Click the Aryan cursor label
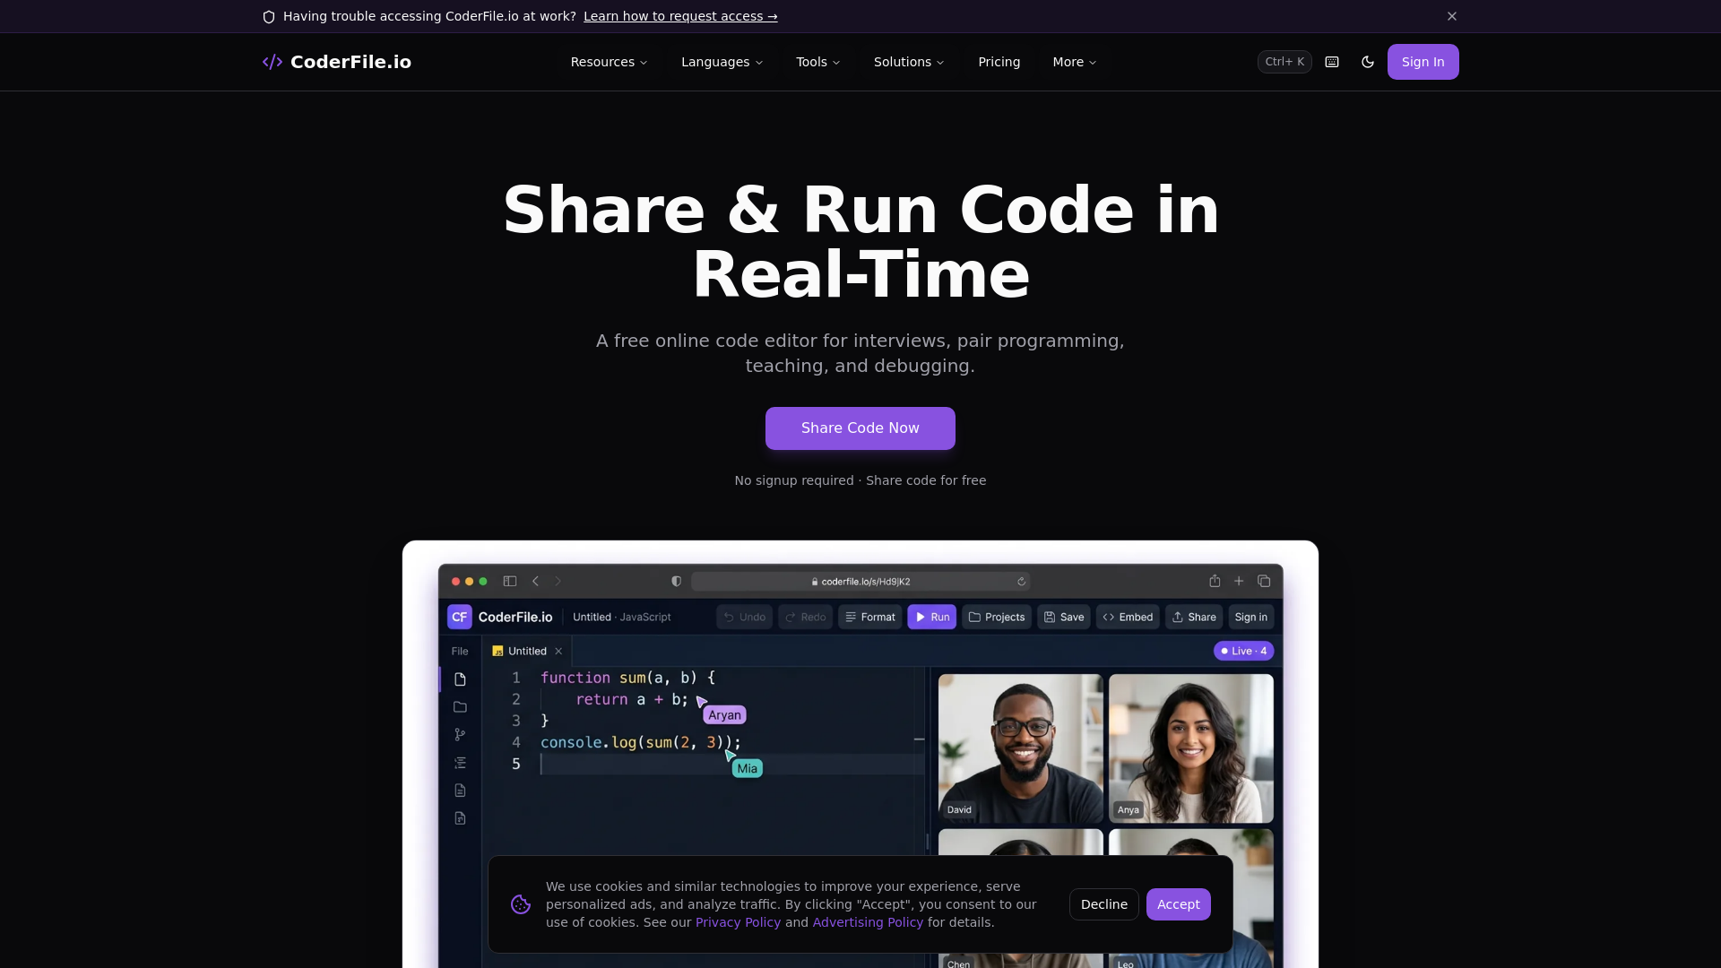1721x968 pixels. point(724,715)
